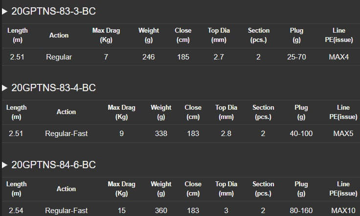Viewport: 360px width, 216px height.
Task: Select the plug range 80-160
Action: [x=301, y=211]
